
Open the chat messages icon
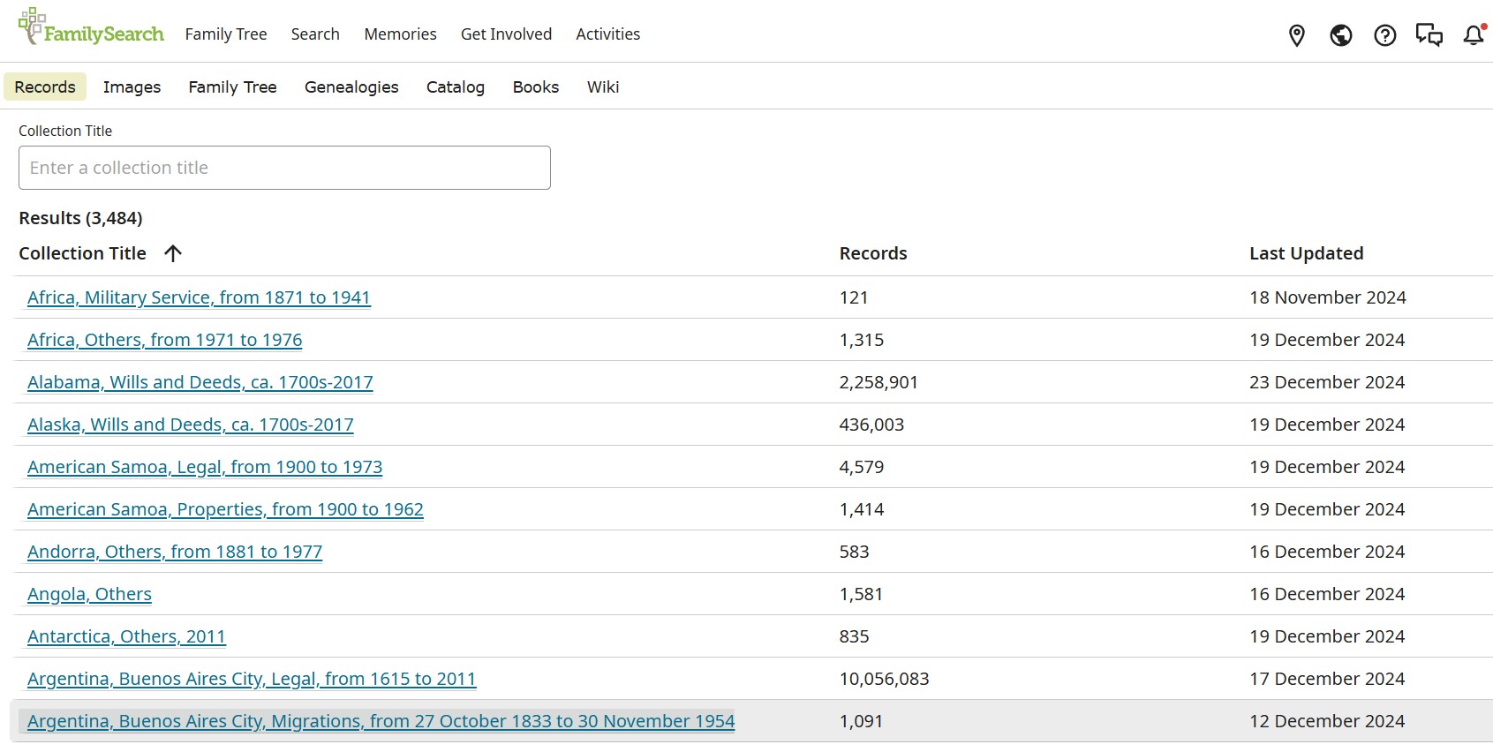pos(1429,35)
